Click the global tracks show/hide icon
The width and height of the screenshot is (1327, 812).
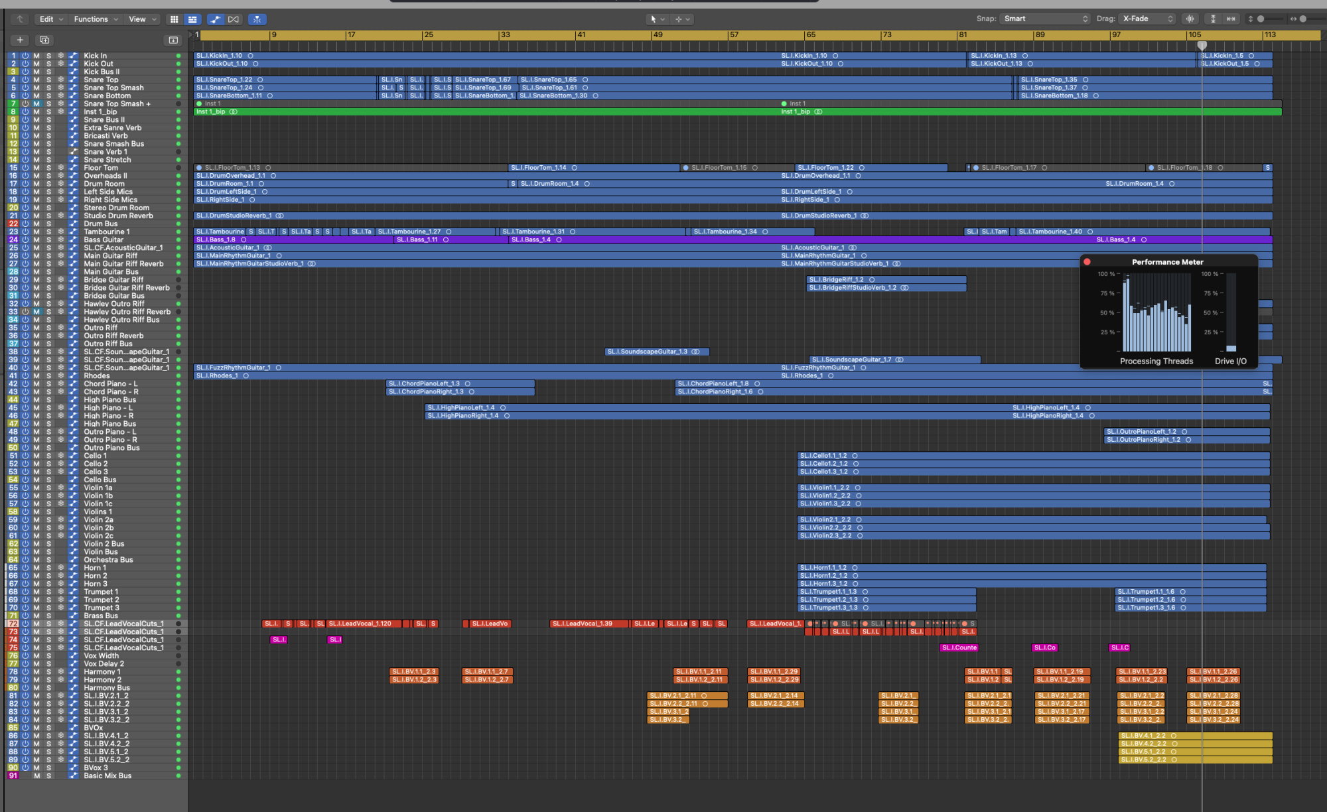click(173, 40)
